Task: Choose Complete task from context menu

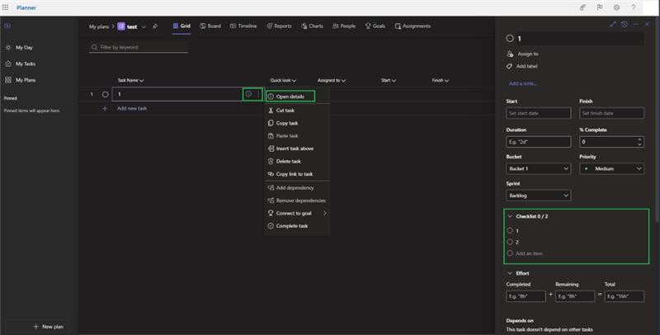Action: click(297, 226)
